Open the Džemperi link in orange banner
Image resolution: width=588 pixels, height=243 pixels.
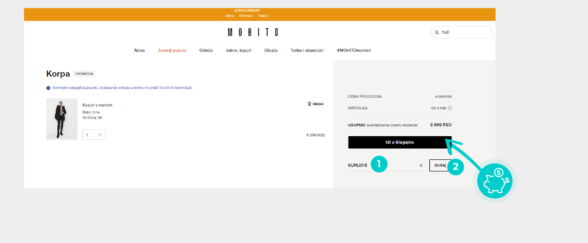tap(246, 16)
